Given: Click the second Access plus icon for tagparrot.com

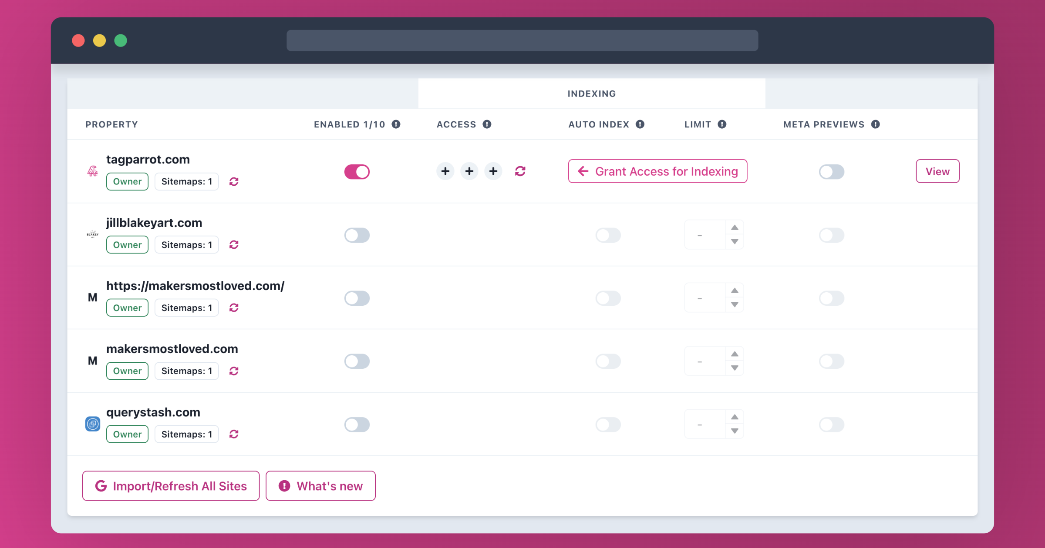Looking at the screenshot, I should (469, 171).
